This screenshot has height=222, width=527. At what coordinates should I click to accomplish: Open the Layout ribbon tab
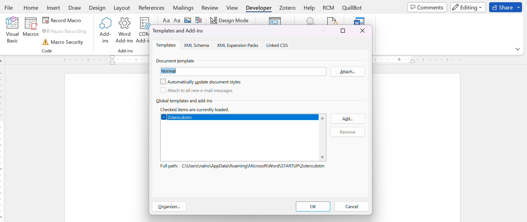122,8
